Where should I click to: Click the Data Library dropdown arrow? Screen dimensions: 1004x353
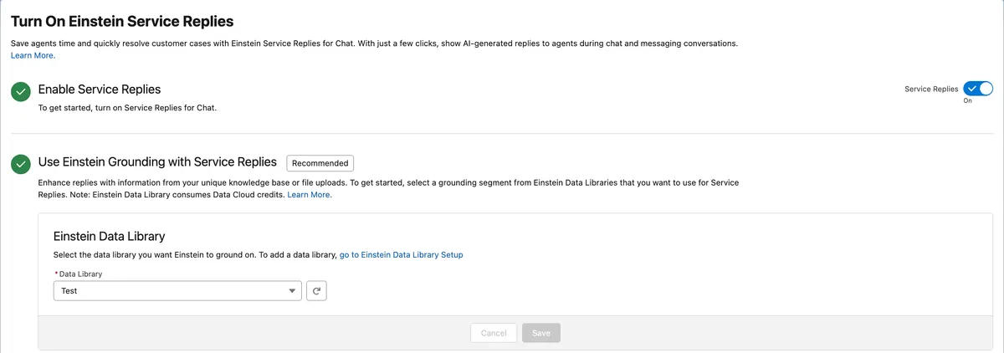point(292,290)
